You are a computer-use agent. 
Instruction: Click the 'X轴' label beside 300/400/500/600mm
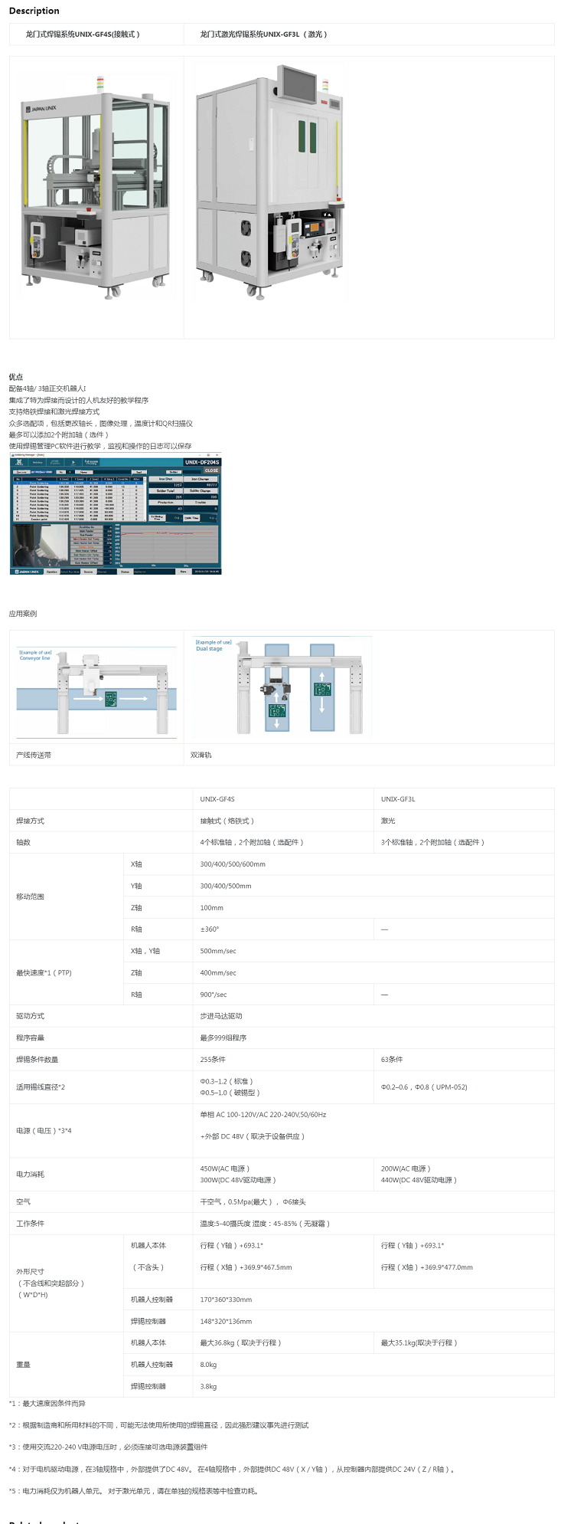pyautogui.click(x=136, y=864)
